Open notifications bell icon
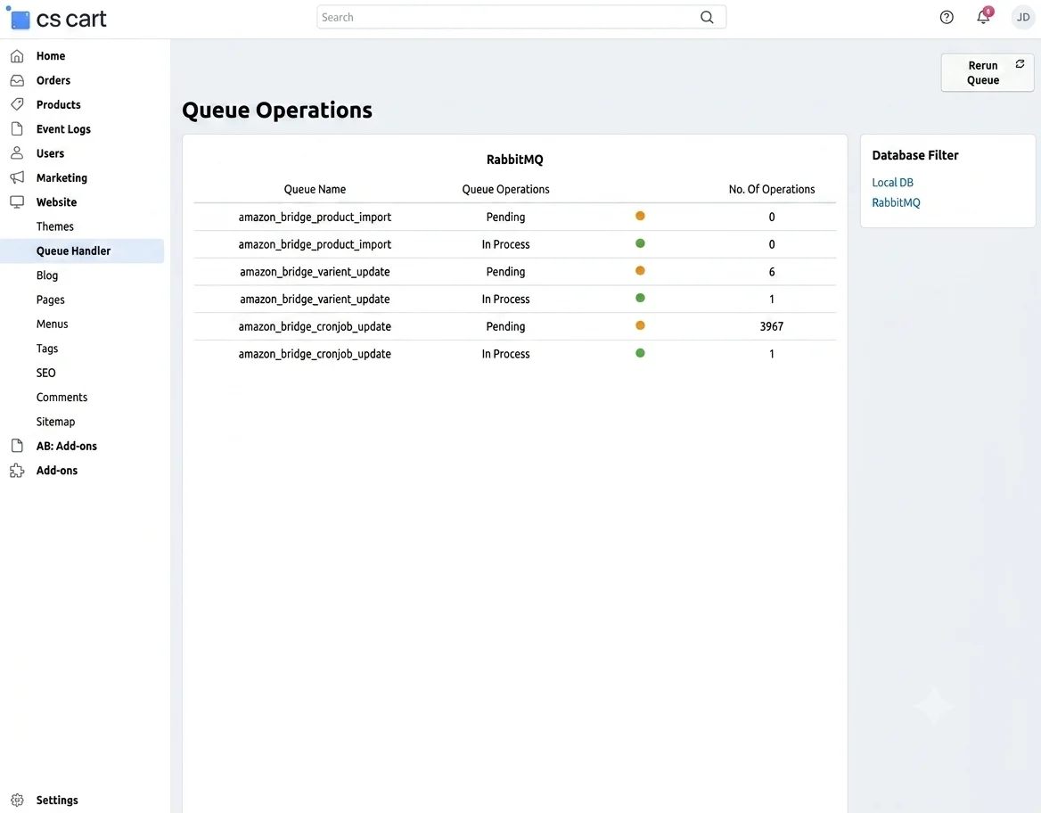Screen dimensions: 1041x813 (x=984, y=17)
